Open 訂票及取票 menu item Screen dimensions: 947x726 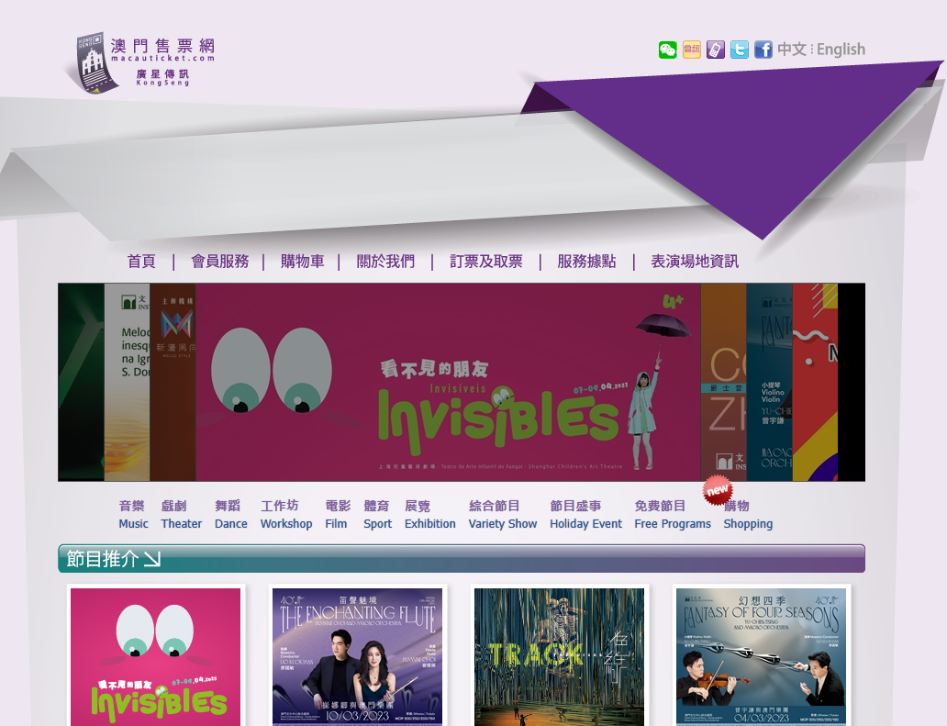(x=485, y=262)
